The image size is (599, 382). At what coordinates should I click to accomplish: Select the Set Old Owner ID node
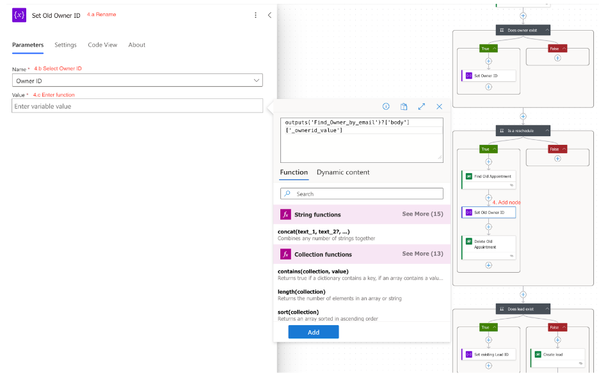488,212
